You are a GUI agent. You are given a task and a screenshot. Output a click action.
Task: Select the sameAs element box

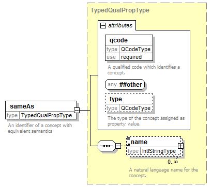pyautogui.click(x=41, y=110)
